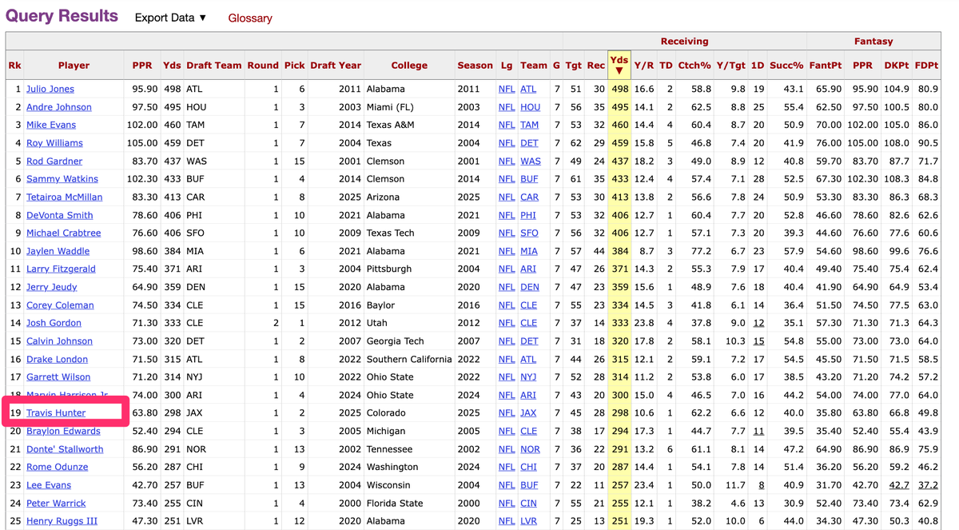Sort by Succ% column header
Viewport: 959px width, 530px height.
(x=786, y=66)
